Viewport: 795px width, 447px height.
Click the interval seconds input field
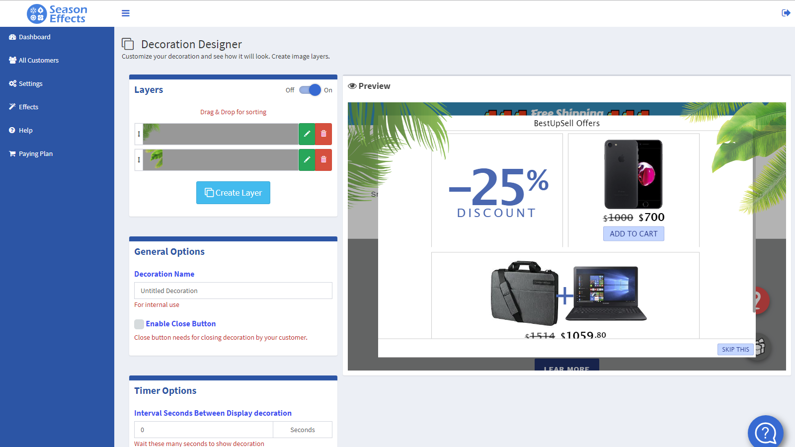204,430
